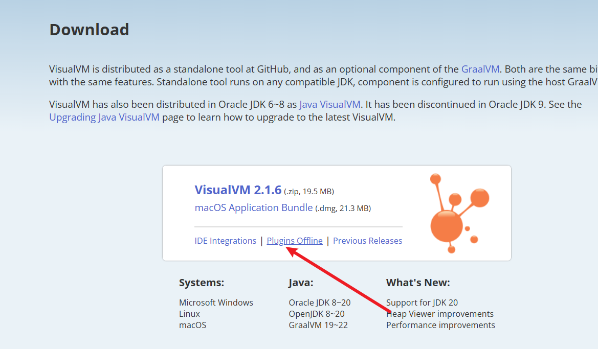Click the Download page heading
The height and width of the screenshot is (349, 598).
point(89,30)
